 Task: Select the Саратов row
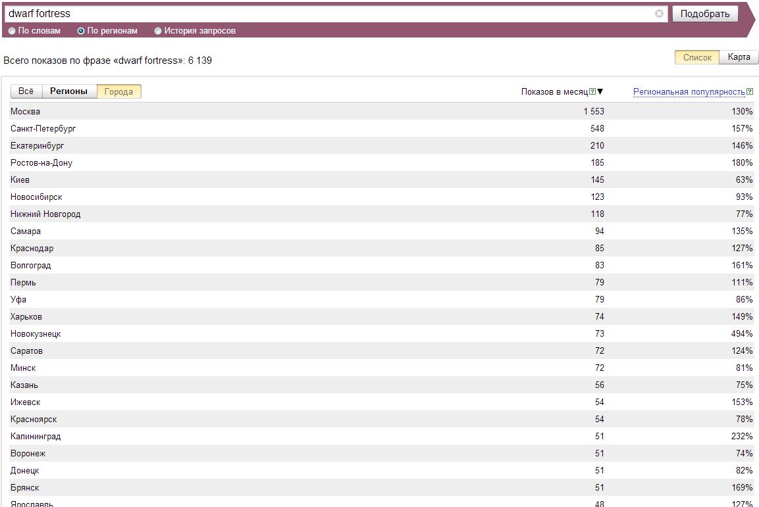coord(381,350)
